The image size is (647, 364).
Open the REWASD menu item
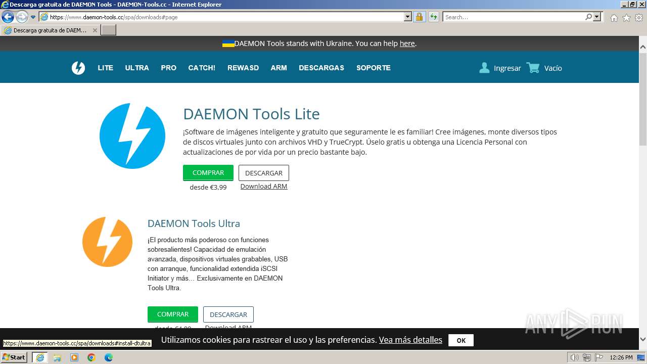243,68
